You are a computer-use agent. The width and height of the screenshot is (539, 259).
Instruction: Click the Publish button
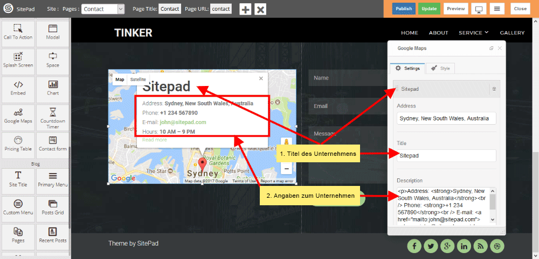[x=404, y=9]
